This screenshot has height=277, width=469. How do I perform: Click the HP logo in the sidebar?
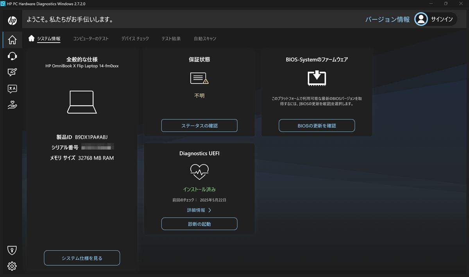pos(12,21)
